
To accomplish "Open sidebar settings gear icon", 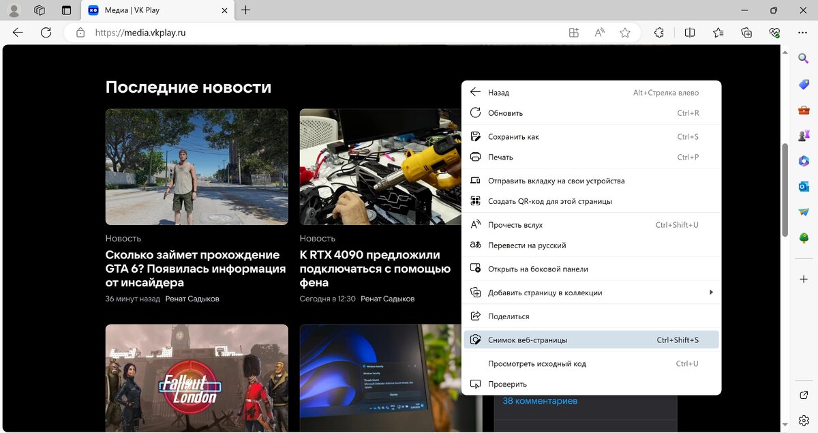I will click(x=804, y=419).
